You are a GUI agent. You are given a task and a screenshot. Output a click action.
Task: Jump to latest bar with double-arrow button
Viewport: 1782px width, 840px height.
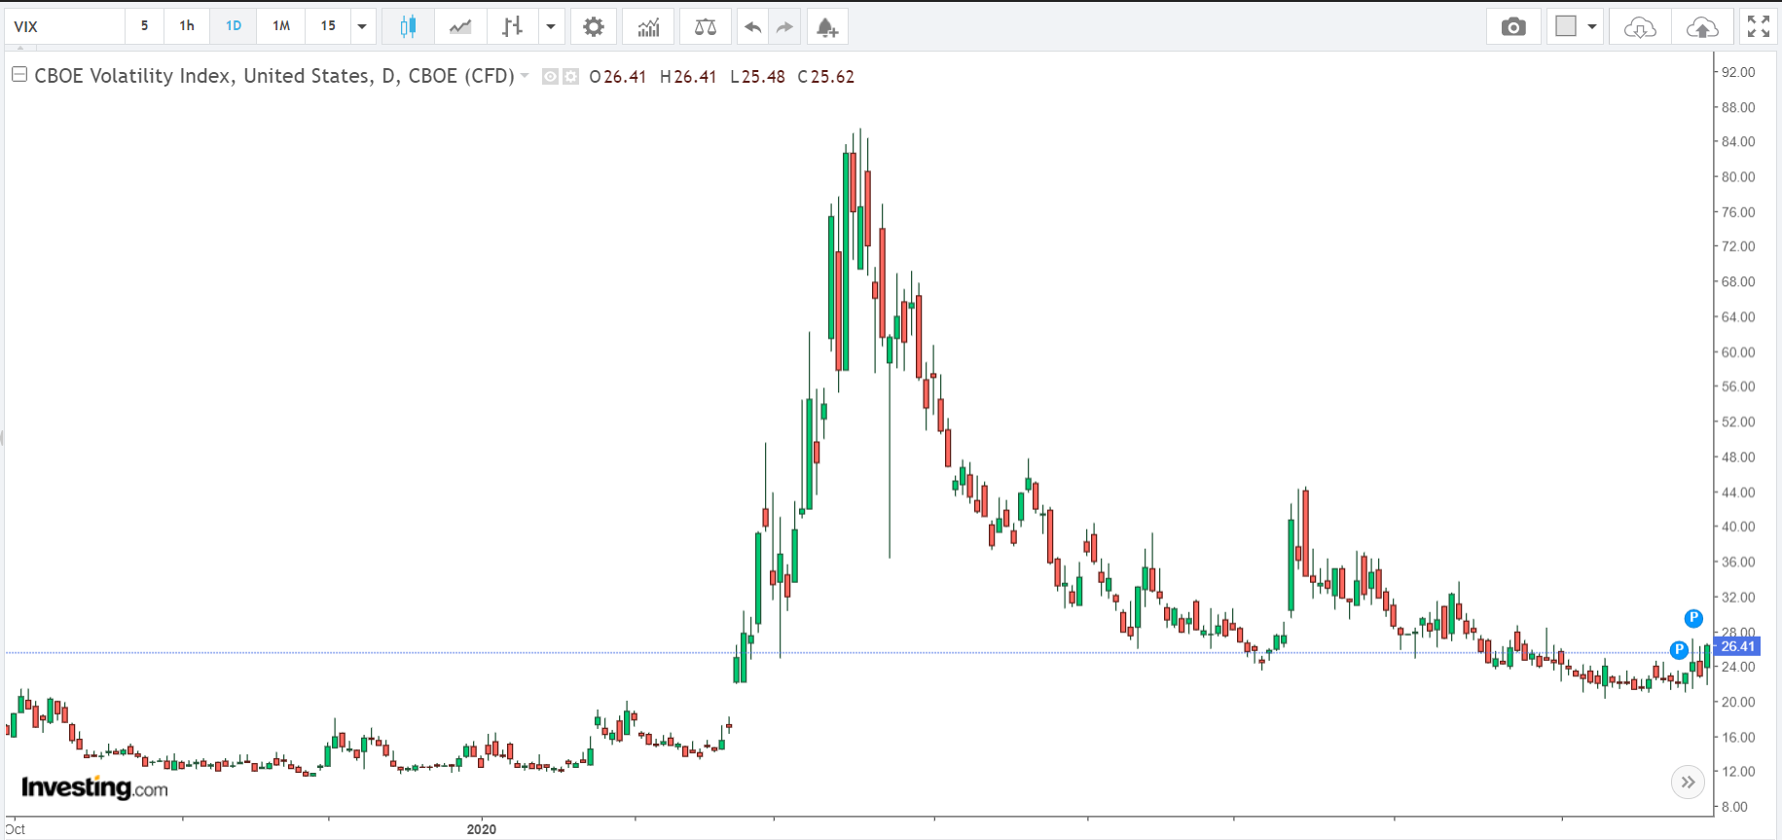click(1689, 782)
